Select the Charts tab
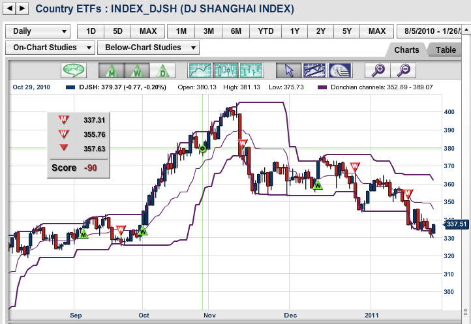471x324 pixels. 406,50
